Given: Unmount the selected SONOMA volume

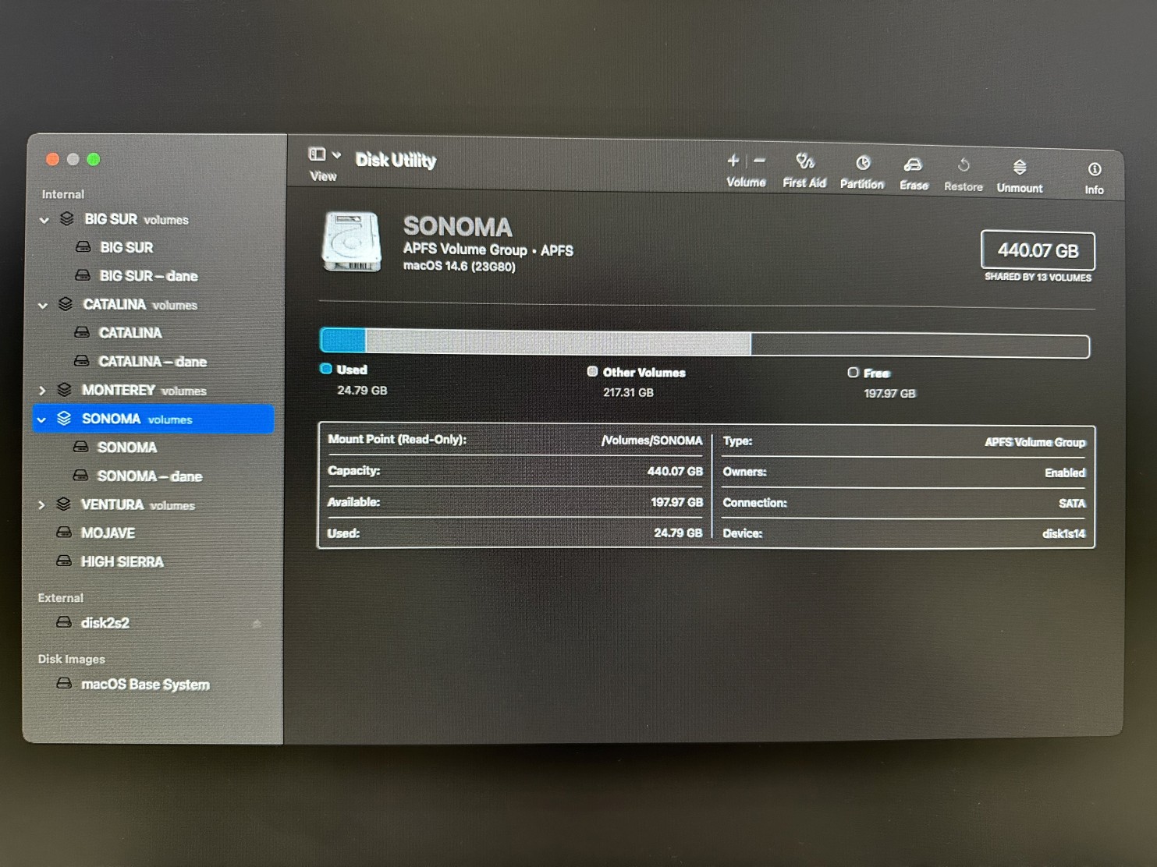Looking at the screenshot, I should [1020, 175].
